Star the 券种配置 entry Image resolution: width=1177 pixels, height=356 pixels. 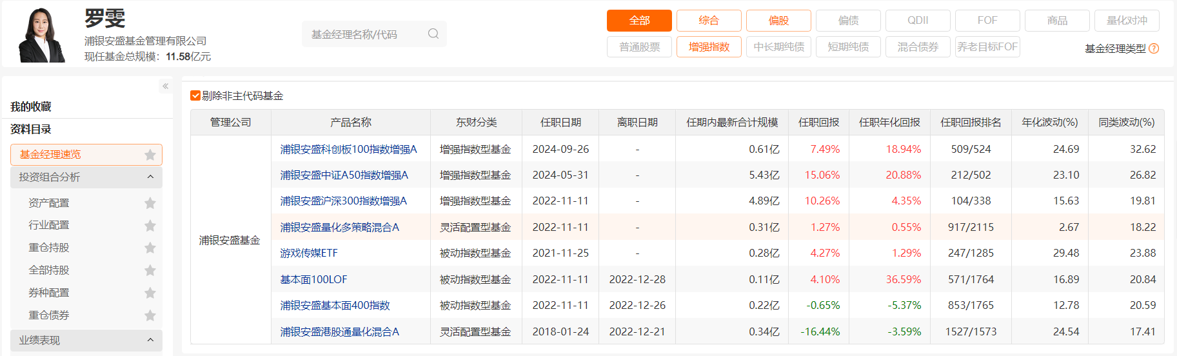[x=150, y=293]
